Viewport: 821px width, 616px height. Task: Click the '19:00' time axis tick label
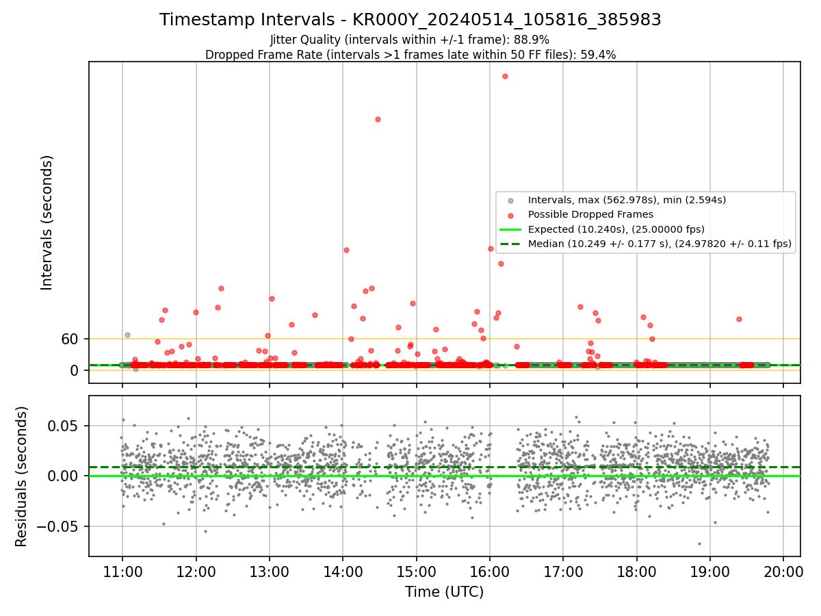(709, 572)
